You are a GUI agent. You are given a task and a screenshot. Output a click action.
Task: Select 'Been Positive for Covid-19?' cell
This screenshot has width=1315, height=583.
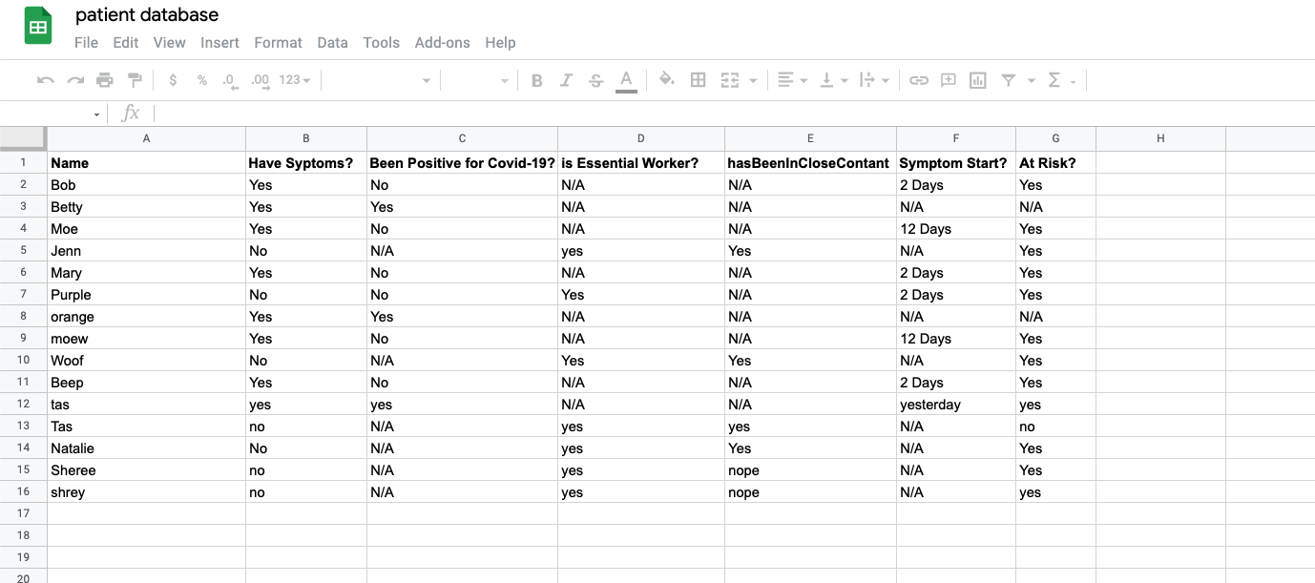(462, 162)
